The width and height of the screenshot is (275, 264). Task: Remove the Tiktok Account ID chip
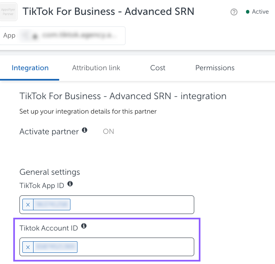point(28,247)
